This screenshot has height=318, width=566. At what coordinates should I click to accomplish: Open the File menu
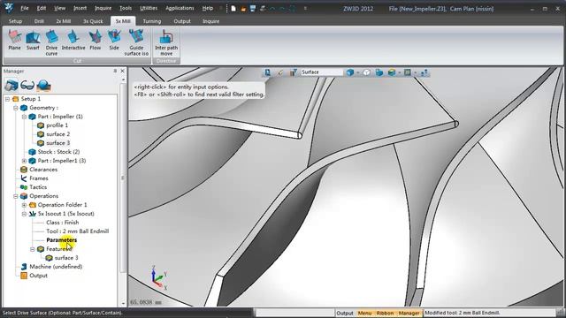coord(25,8)
